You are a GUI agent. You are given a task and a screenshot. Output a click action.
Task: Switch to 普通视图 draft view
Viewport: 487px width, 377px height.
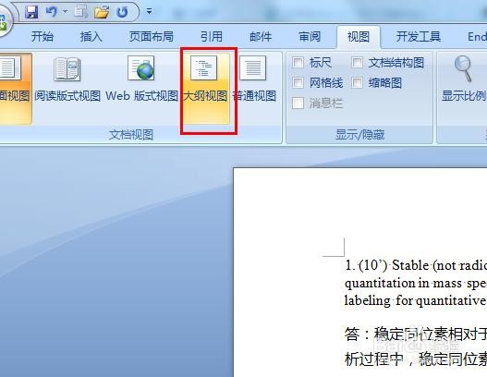254,88
